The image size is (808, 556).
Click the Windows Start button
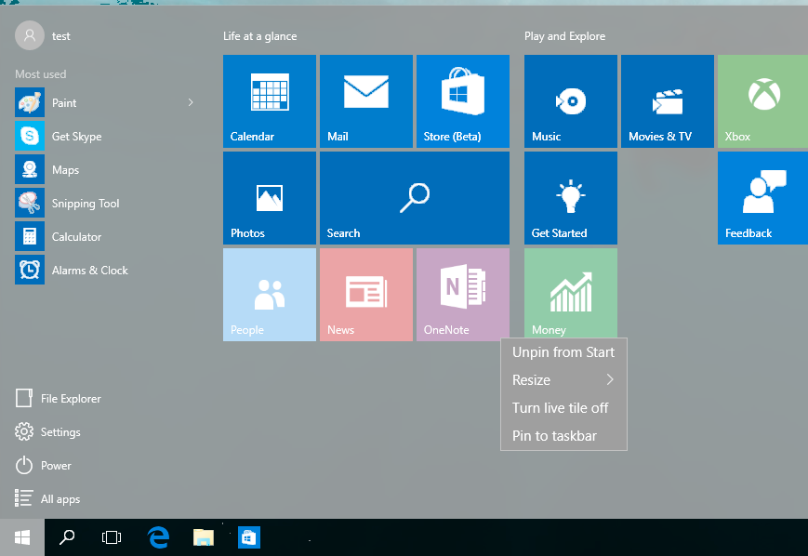(x=22, y=537)
